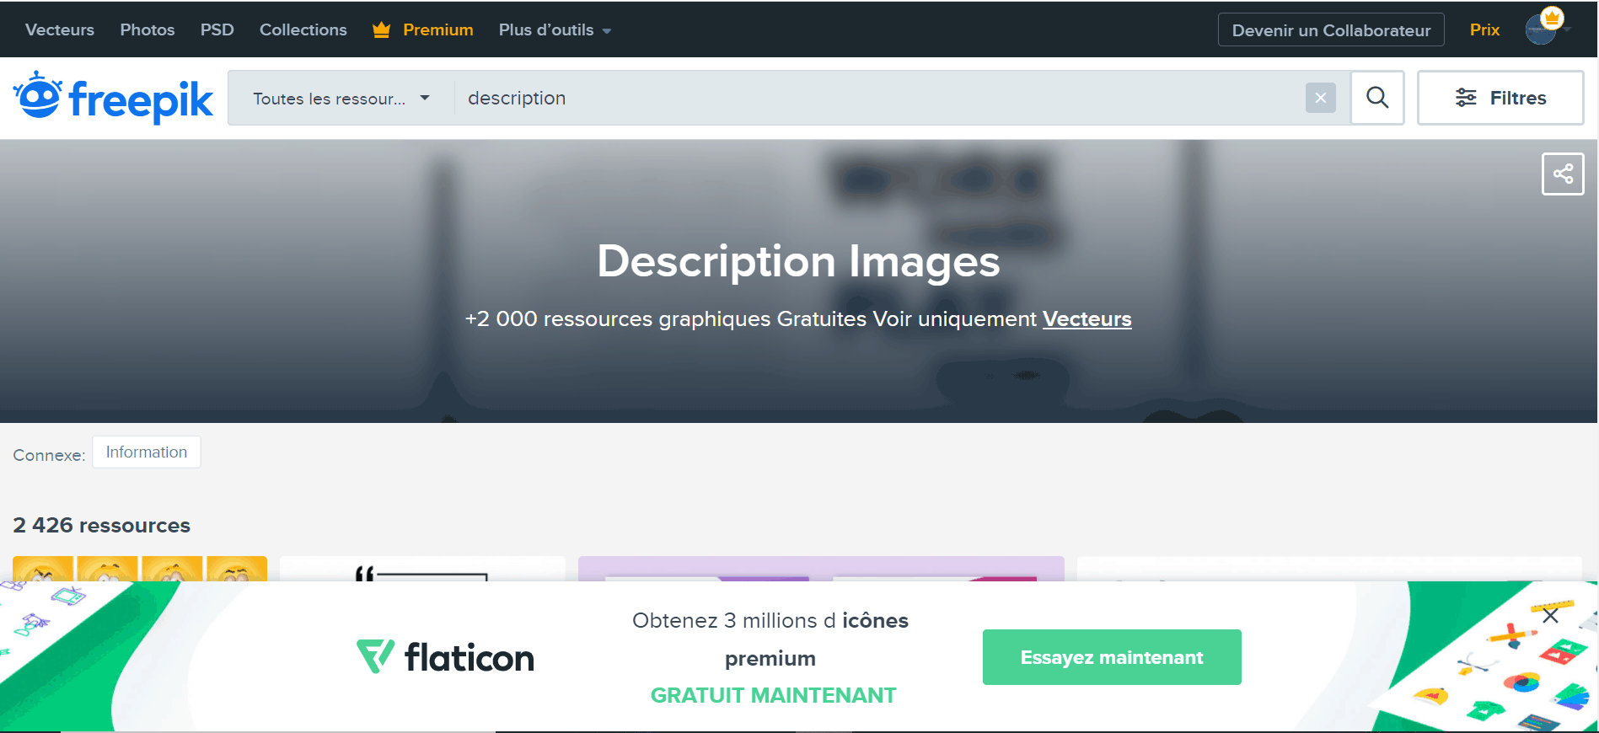Click the underlined Vecteurs link in banner
1599x733 pixels.
coord(1087,319)
